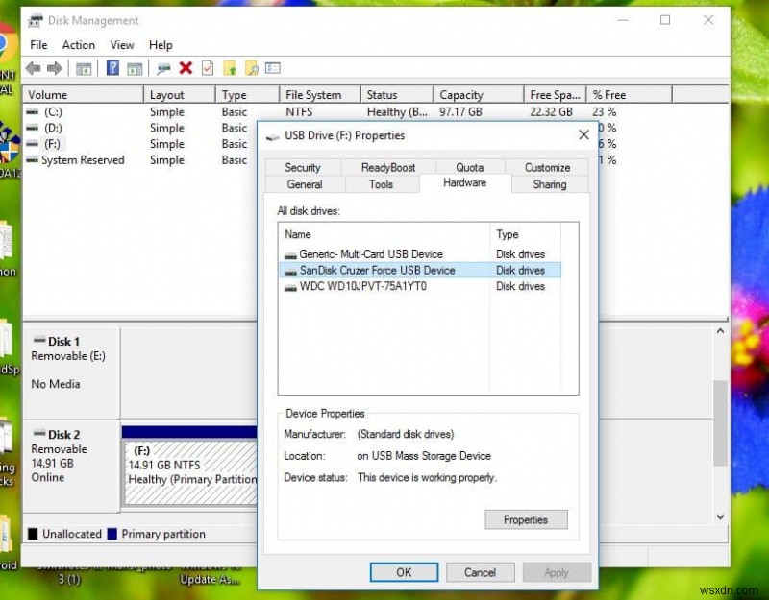Open help using the blue question mark icon
The width and height of the screenshot is (769, 600).
[112, 68]
